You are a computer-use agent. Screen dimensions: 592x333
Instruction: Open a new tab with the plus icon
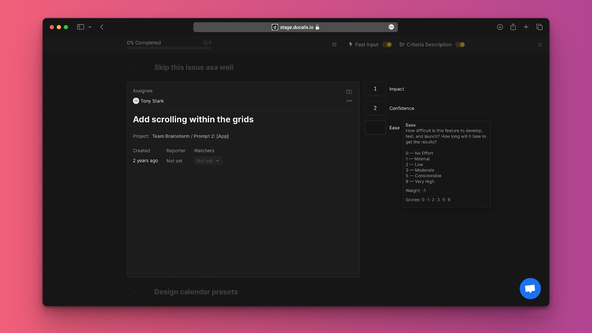pyautogui.click(x=526, y=27)
